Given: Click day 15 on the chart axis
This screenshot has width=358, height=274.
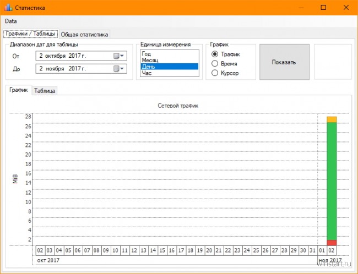Looking at the screenshot, I should coord(162,250).
